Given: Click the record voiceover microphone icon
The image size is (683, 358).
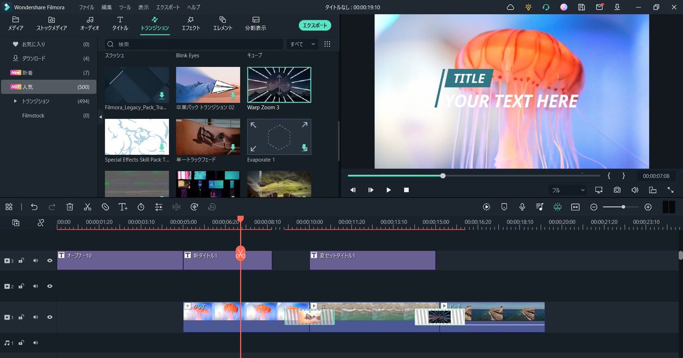Looking at the screenshot, I should pos(522,207).
